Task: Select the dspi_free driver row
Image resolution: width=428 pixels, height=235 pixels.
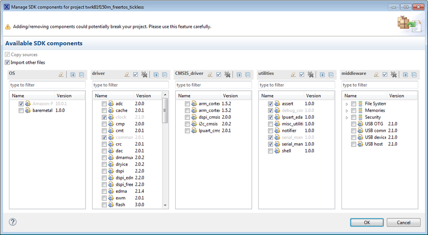Action: (x=124, y=184)
